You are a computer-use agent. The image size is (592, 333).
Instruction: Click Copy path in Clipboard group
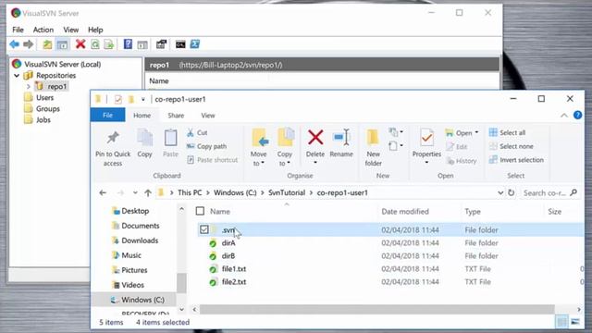point(207,146)
